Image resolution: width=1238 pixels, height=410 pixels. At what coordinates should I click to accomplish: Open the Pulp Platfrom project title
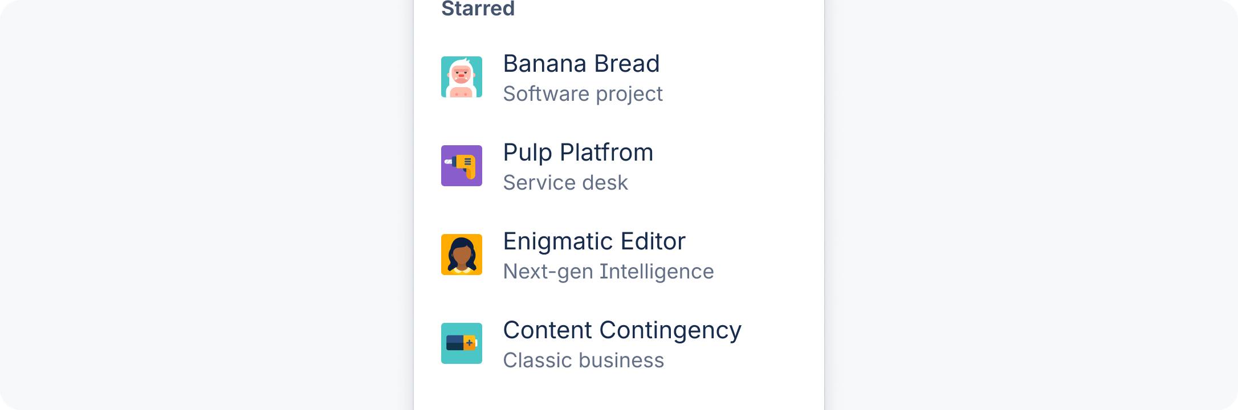pyautogui.click(x=578, y=153)
